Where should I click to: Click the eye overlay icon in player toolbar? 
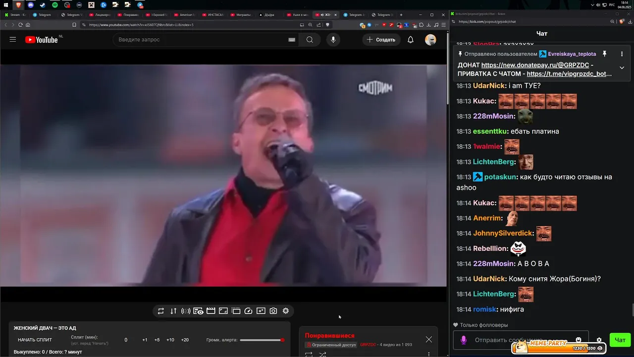pos(198,311)
